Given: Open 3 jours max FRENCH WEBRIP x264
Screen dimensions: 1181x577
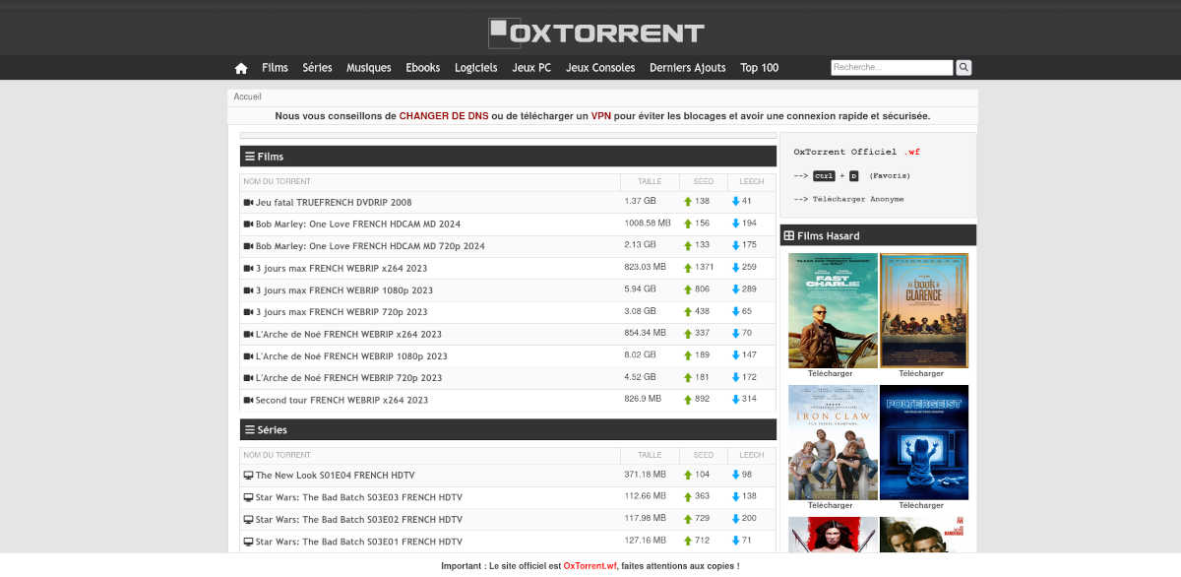Looking at the screenshot, I should (342, 268).
